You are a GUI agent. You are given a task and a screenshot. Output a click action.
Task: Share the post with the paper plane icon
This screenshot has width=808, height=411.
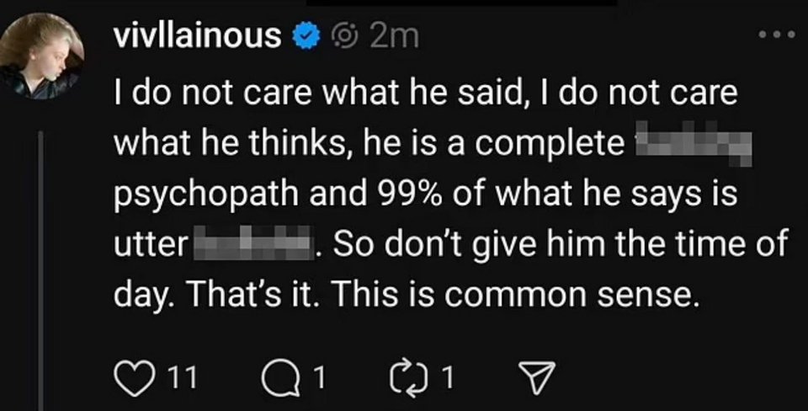537,378
